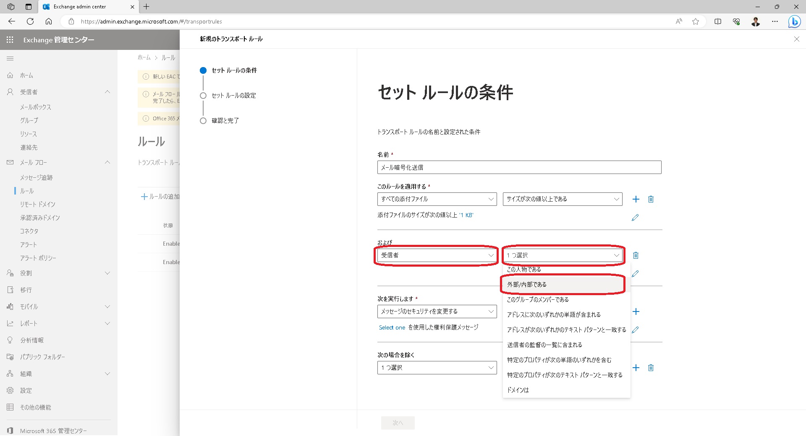Open Copilot sidebar in Edge

pos(794,21)
